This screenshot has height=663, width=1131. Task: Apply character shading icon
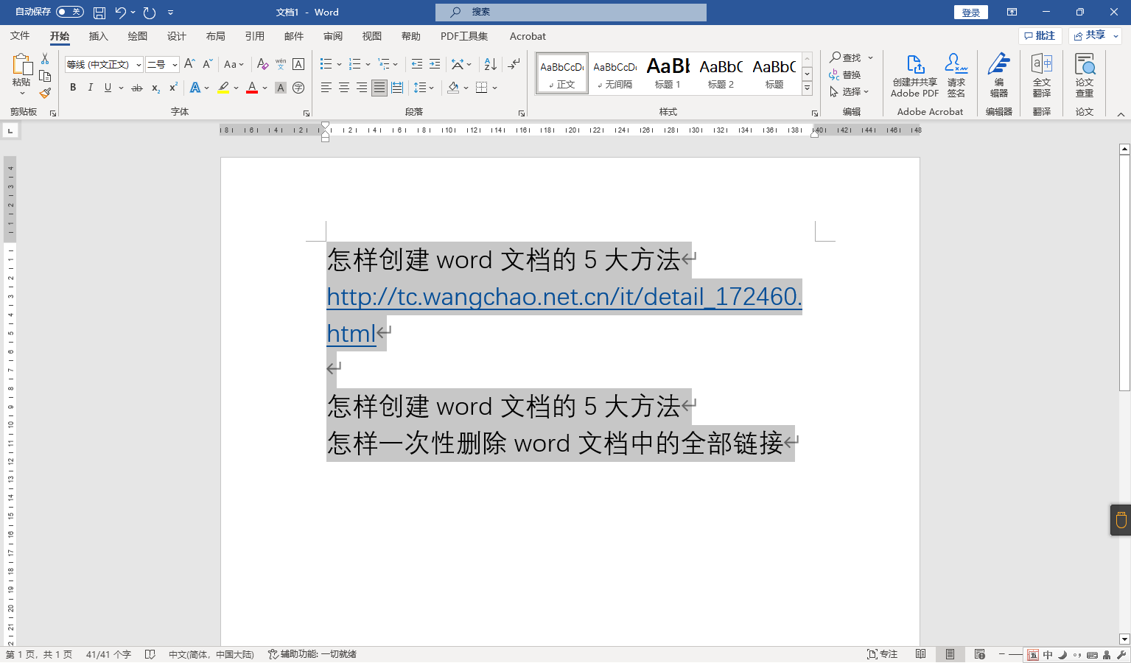(x=281, y=88)
